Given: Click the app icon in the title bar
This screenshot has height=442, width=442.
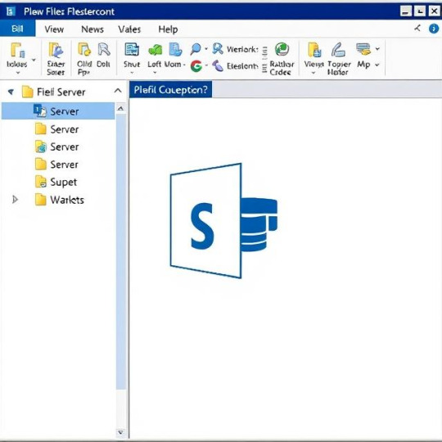Looking at the screenshot, I should [x=11, y=11].
